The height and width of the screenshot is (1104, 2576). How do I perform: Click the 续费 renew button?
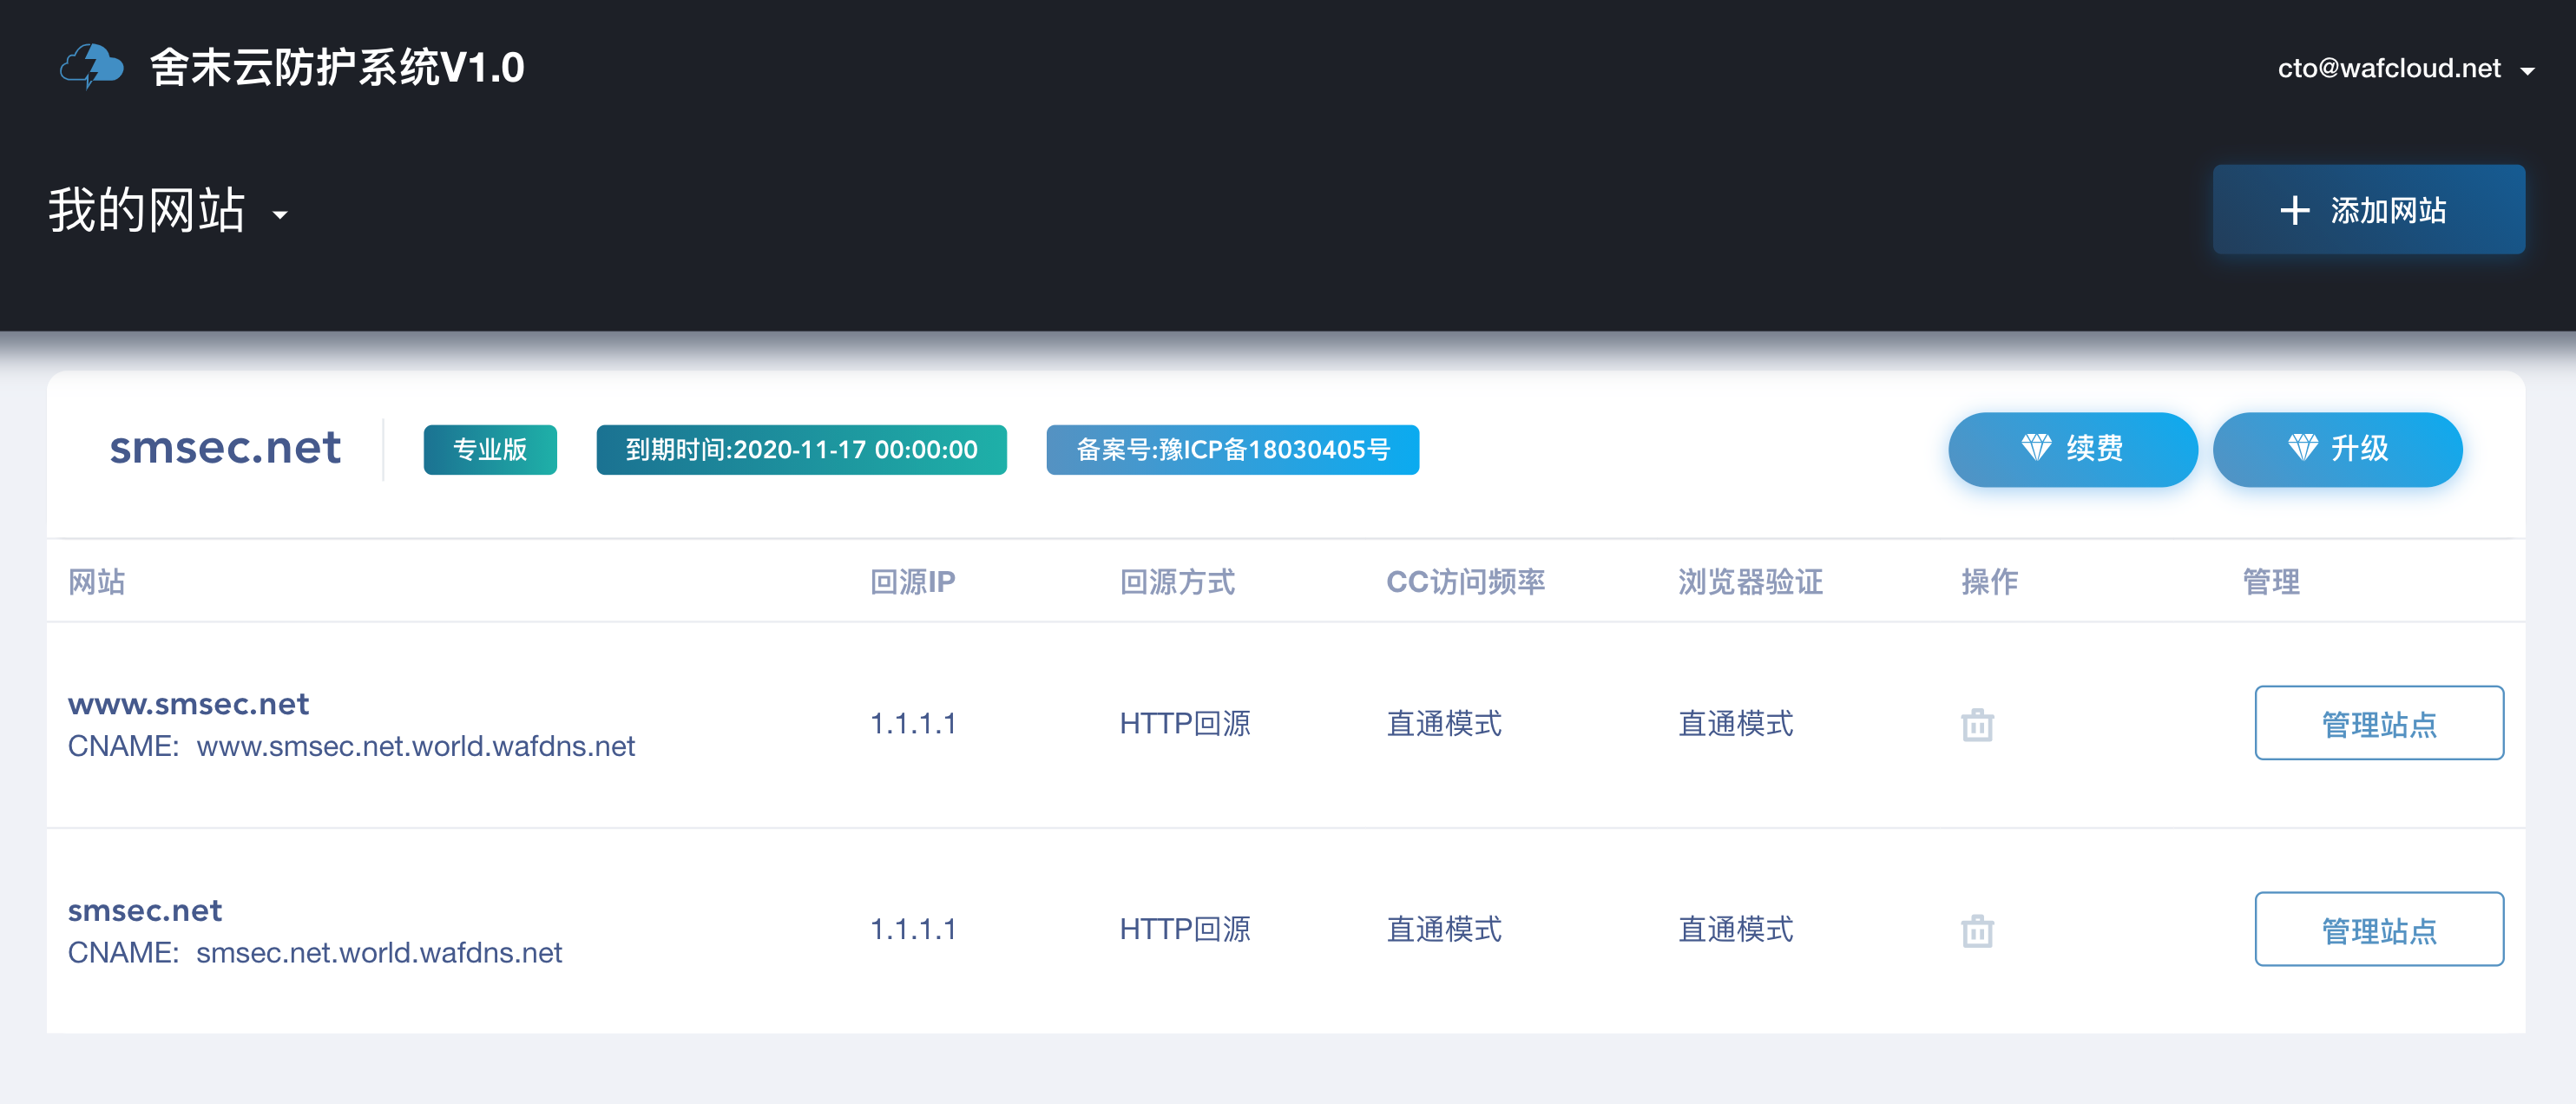2072,449
